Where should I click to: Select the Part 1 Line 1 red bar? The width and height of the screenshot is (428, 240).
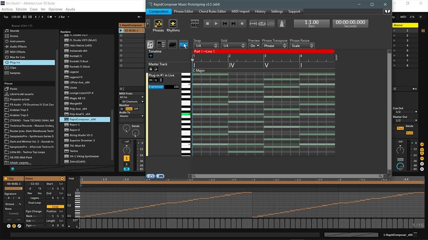point(264,52)
